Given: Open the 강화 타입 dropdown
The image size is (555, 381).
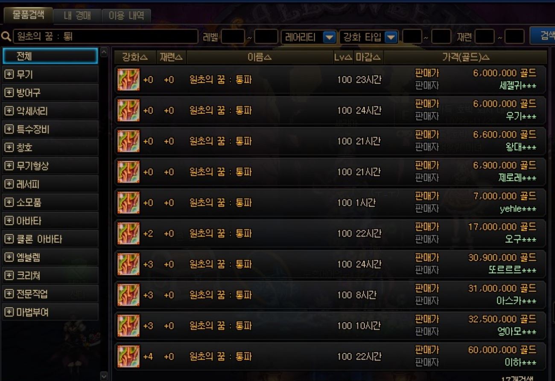Looking at the screenshot, I should 391,37.
